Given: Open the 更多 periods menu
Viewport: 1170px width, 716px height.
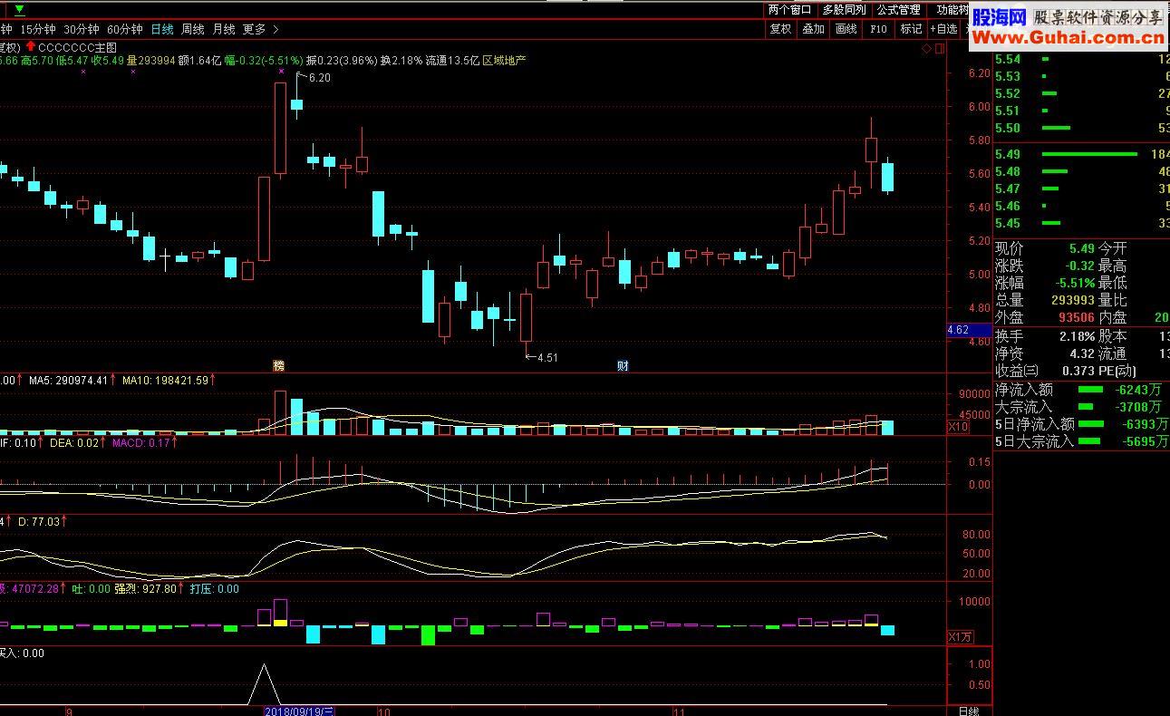Looking at the screenshot, I should pyautogui.click(x=255, y=29).
